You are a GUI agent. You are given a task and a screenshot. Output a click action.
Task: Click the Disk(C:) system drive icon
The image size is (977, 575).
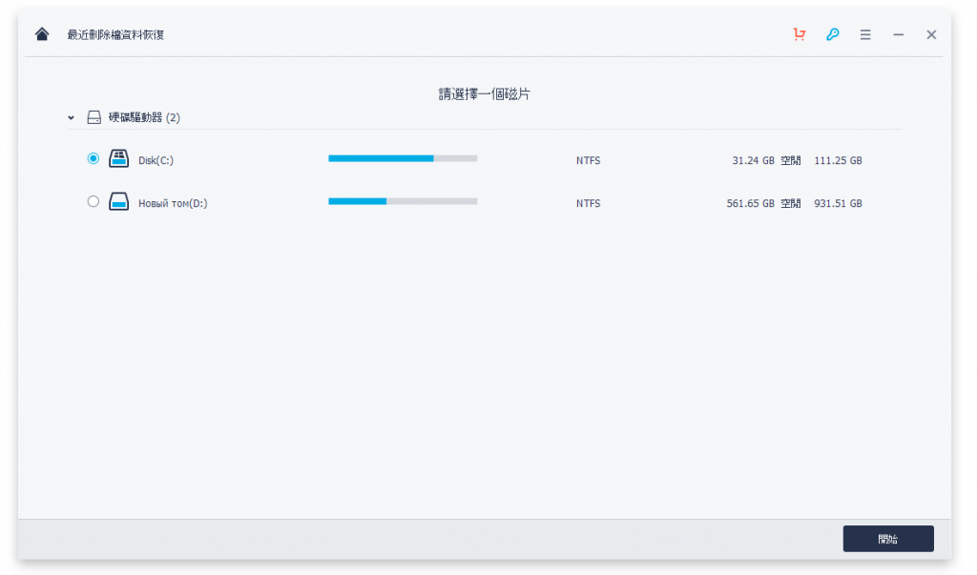coord(118,159)
